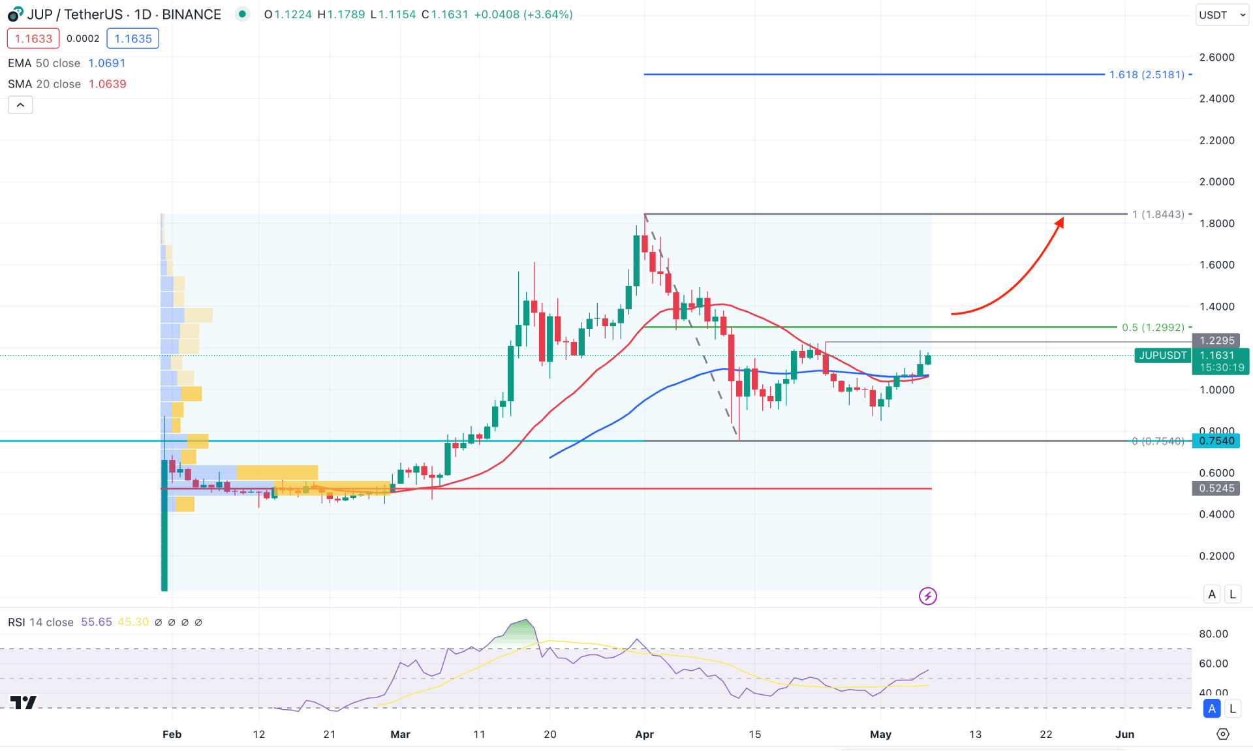Open chart settings gear at bottom right

[x=1223, y=734]
